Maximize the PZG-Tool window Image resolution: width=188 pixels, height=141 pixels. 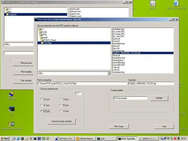[x=173, y=19]
